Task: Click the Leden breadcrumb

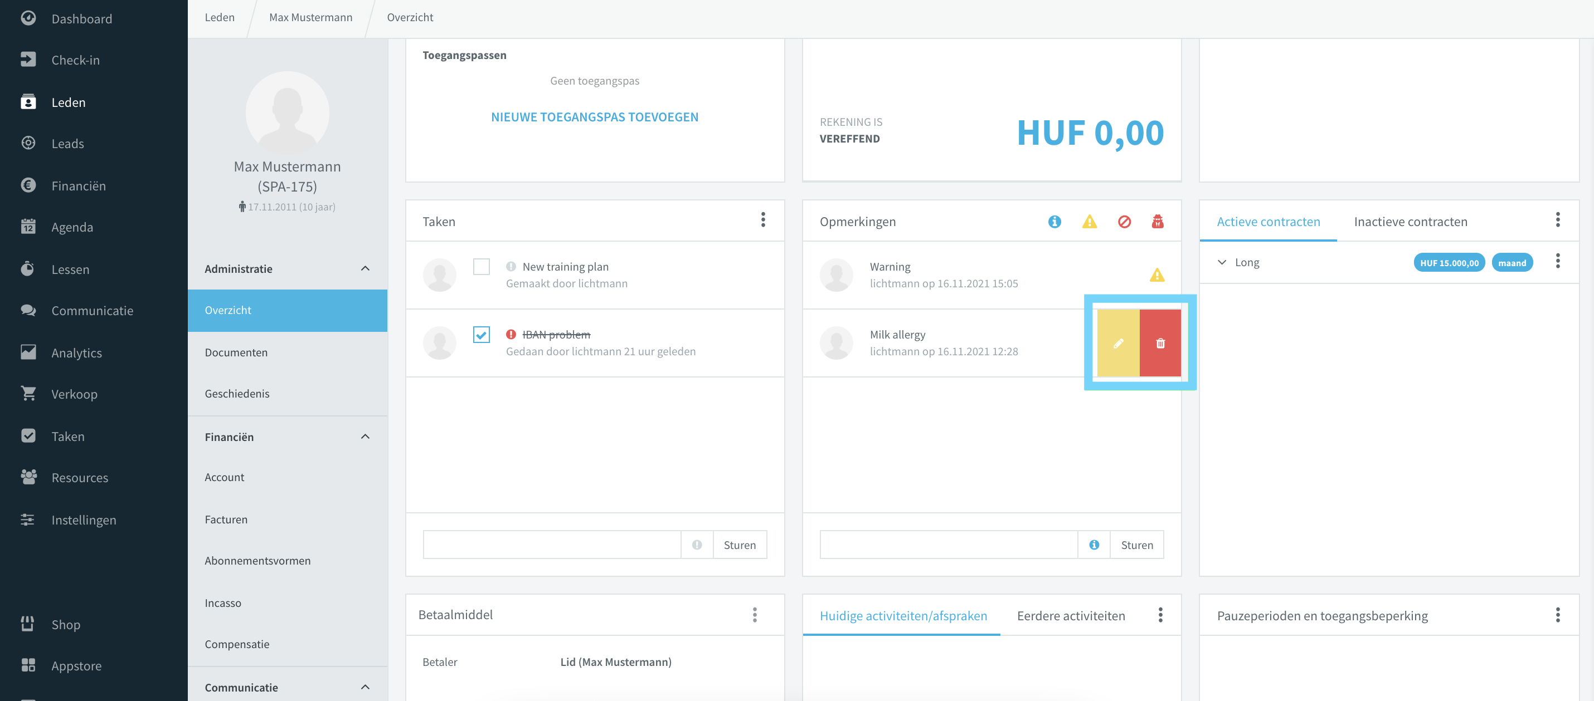Action: click(x=220, y=17)
